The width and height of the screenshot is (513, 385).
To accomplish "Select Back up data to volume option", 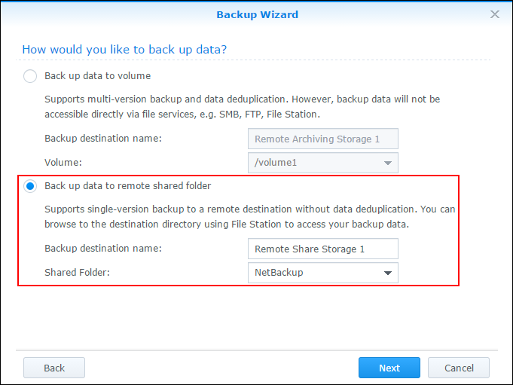I will [x=30, y=76].
